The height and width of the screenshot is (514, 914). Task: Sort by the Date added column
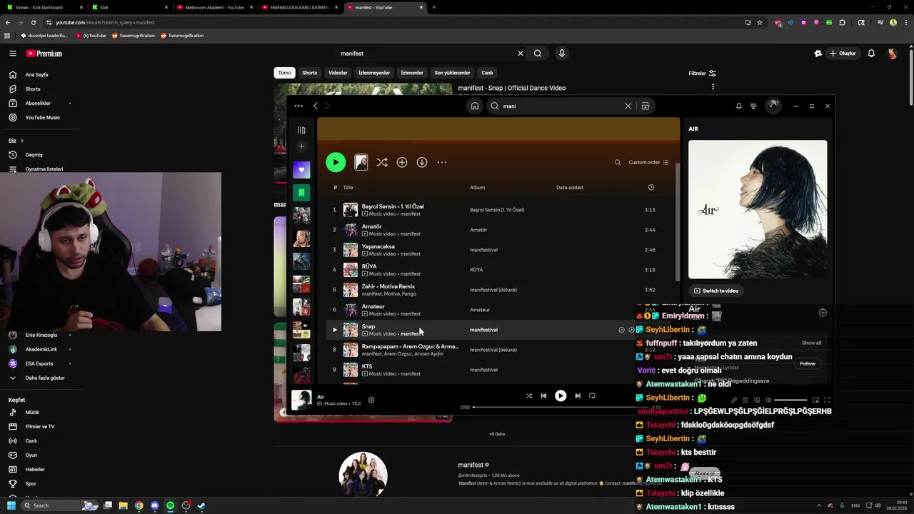click(570, 188)
